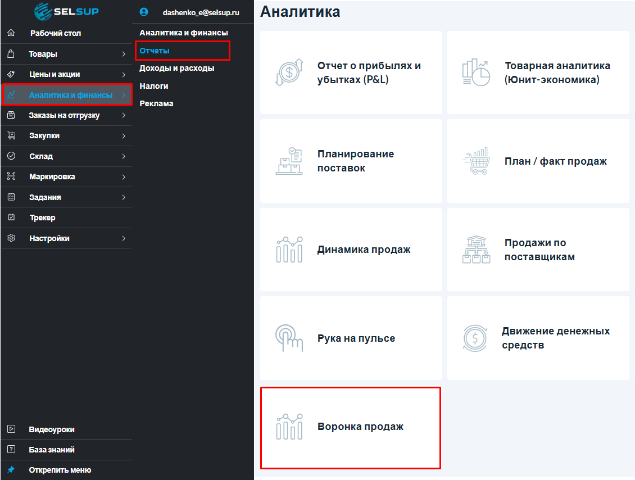The image size is (635, 480).
Task: Expand the Закупки chevron
Action: pos(124,135)
